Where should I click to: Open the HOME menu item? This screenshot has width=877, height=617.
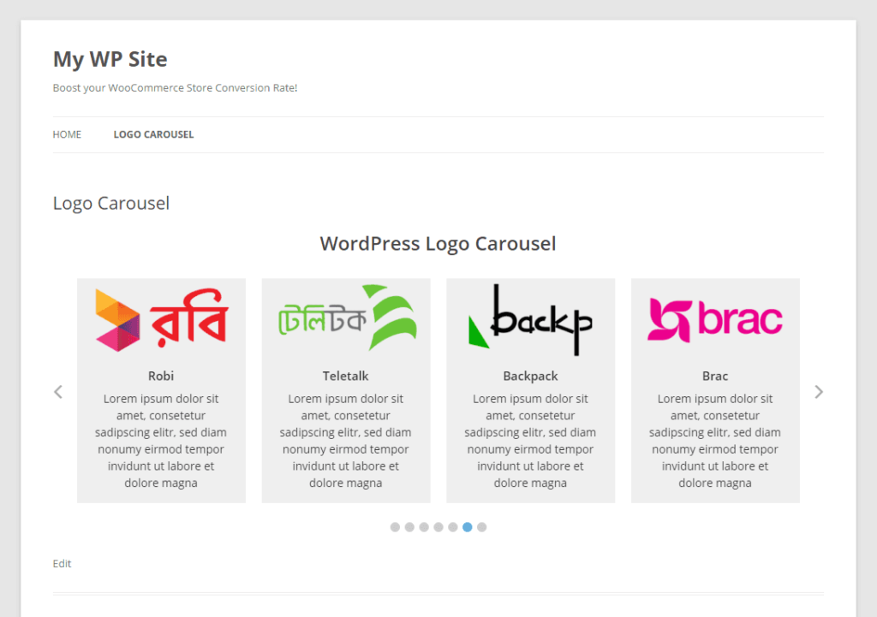(67, 134)
